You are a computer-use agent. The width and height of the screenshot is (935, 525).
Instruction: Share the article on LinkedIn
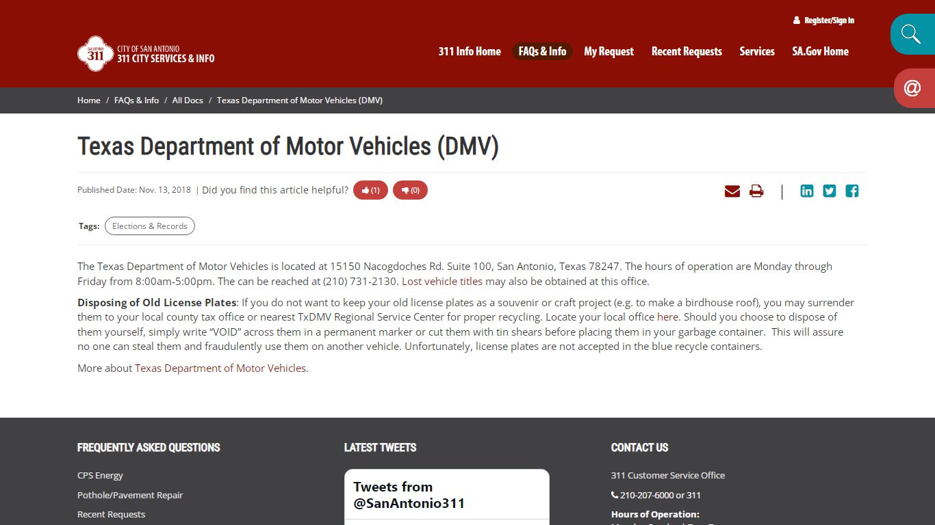807,191
